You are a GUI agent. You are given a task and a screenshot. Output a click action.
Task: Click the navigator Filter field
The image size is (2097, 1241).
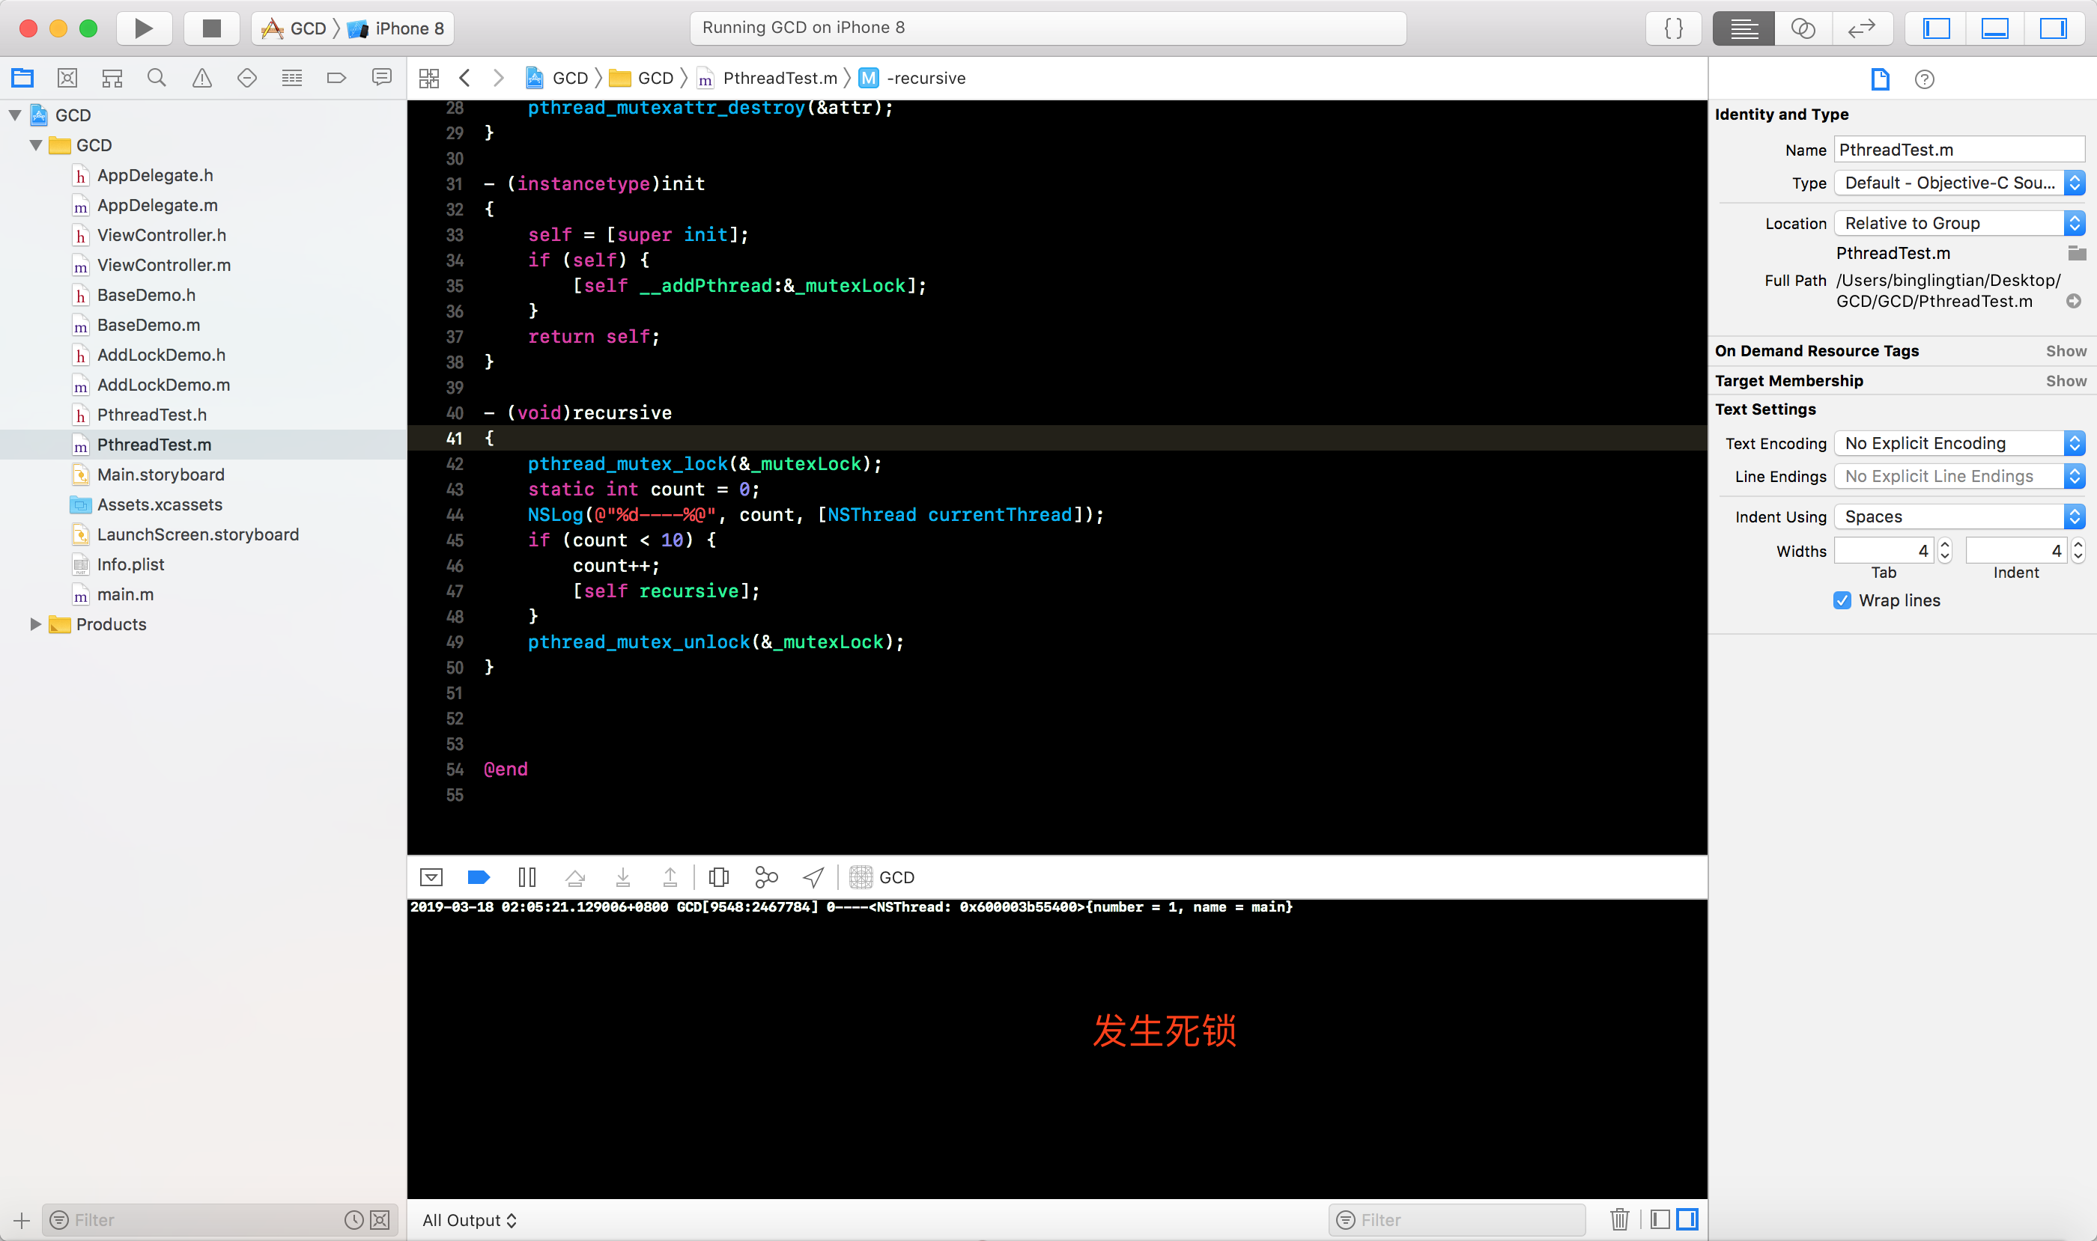(219, 1220)
